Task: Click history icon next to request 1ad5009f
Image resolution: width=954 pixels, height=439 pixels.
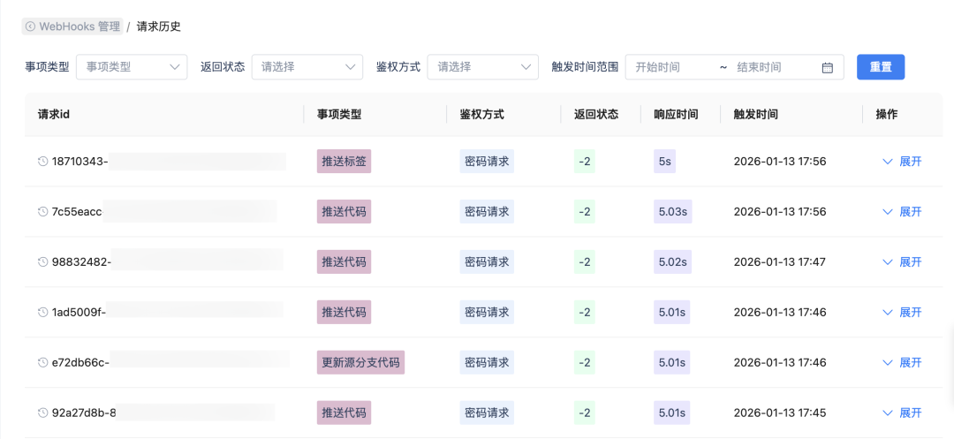Action: point(42,312)
